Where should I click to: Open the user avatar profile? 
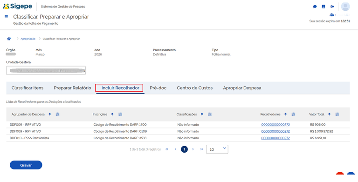[345, 7]
